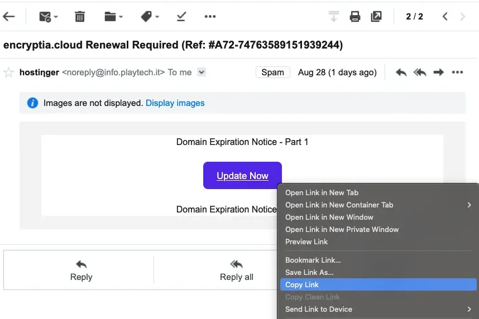Open the move-to-folder dropdown

coord(113,17)
